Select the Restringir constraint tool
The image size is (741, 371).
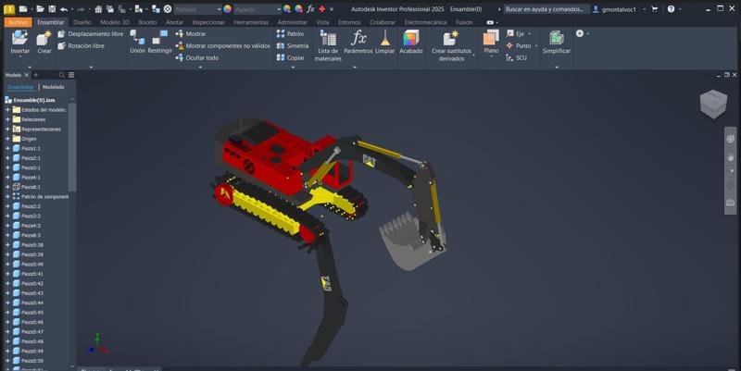tap(159, 42)
